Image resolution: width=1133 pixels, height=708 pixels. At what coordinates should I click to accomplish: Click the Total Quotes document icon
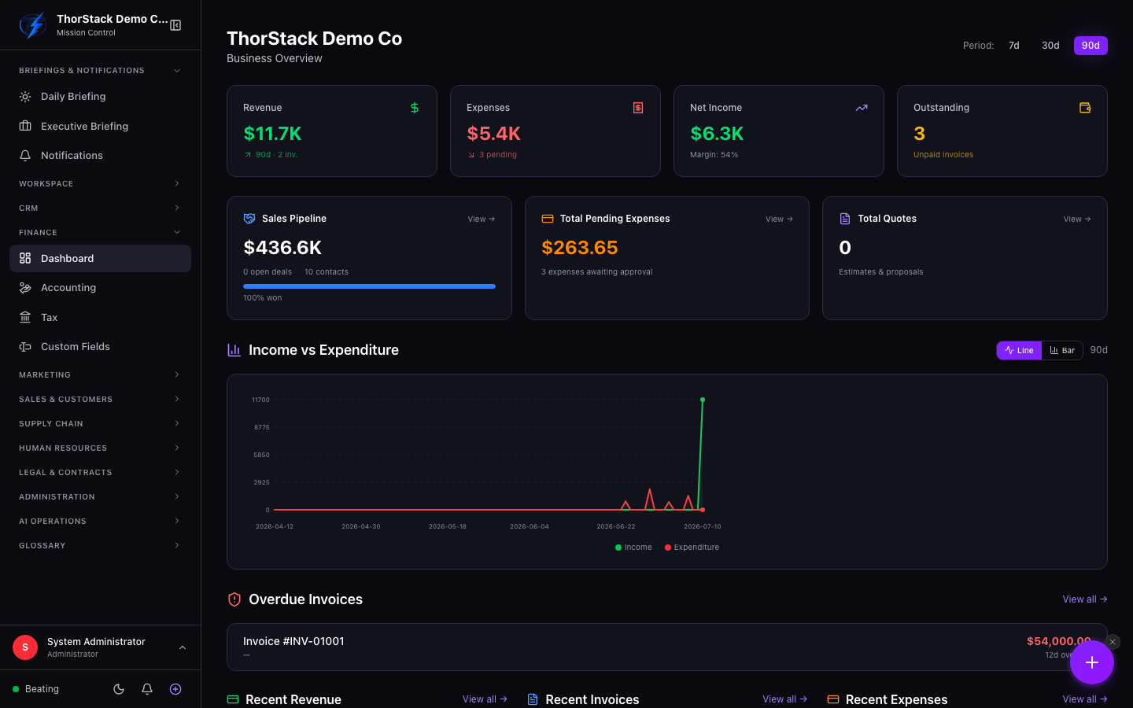coord(845,219)
